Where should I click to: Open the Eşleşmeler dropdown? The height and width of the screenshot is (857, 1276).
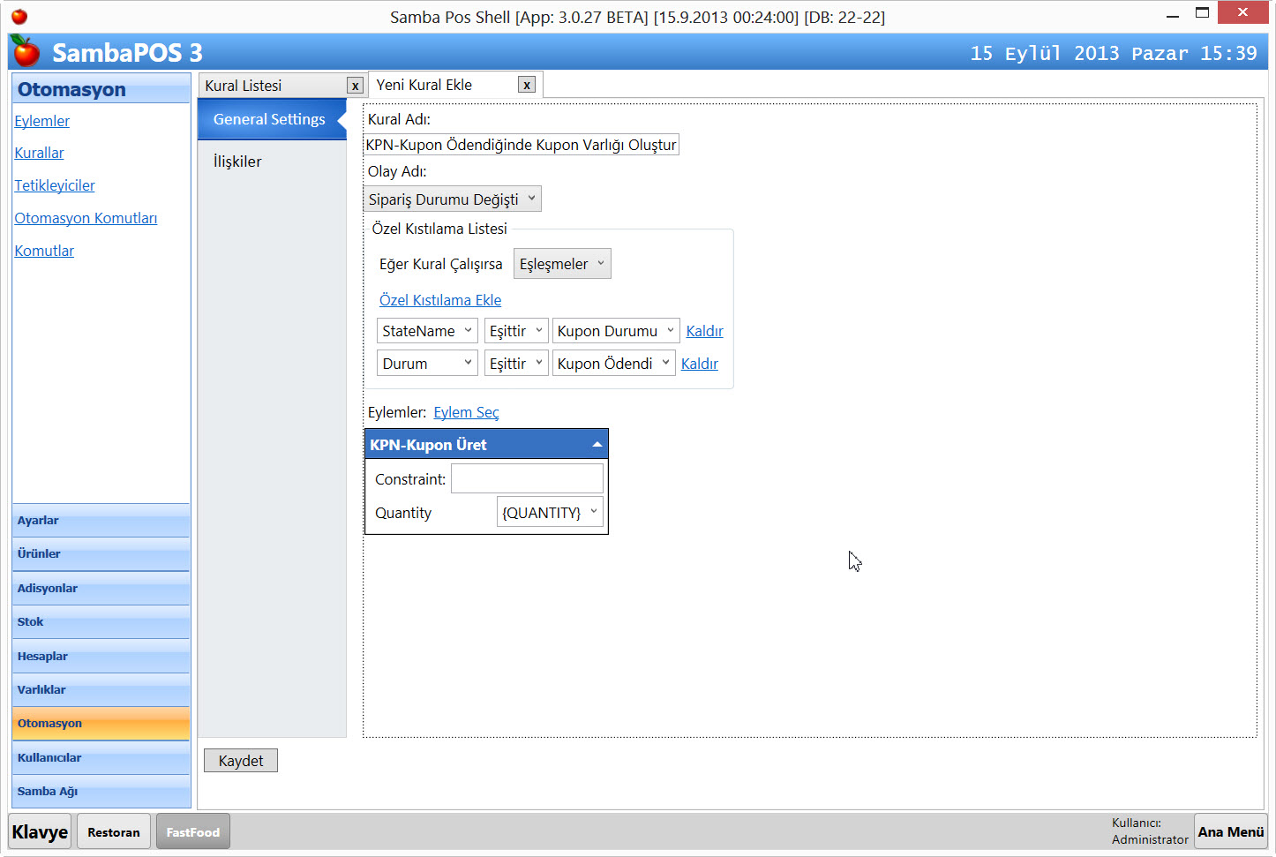pyautogui.click(x=562, y=264)
